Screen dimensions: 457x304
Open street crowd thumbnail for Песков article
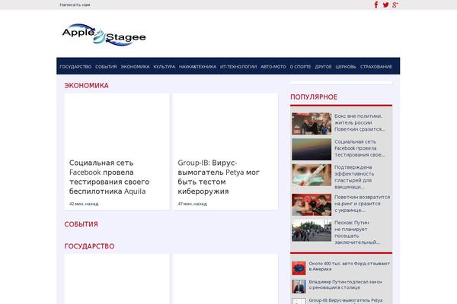coord(312,230)
